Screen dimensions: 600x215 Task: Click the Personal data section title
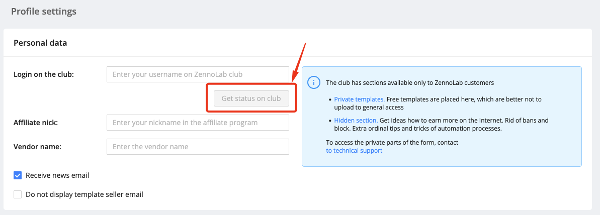40,43
